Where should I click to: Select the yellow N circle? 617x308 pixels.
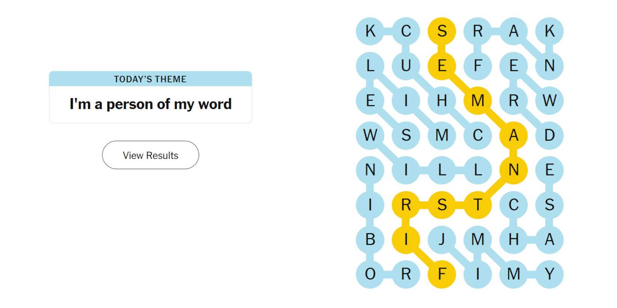(513, 170)
